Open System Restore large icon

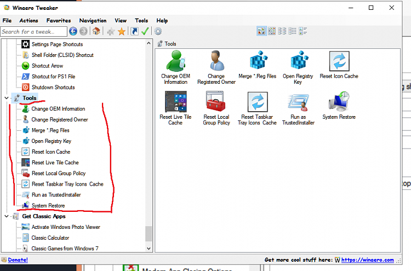pos(339,105)
